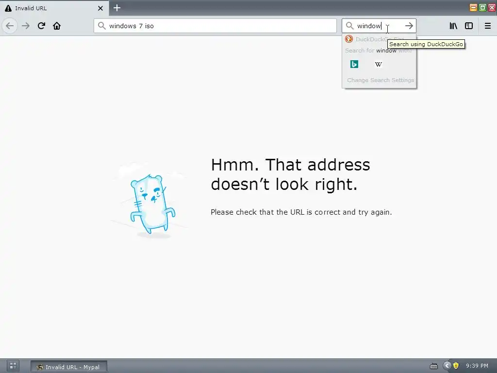Viewport: 497px width, 373px height.
Task: Search using the Bing engine icon
Action: click(354, 65)
